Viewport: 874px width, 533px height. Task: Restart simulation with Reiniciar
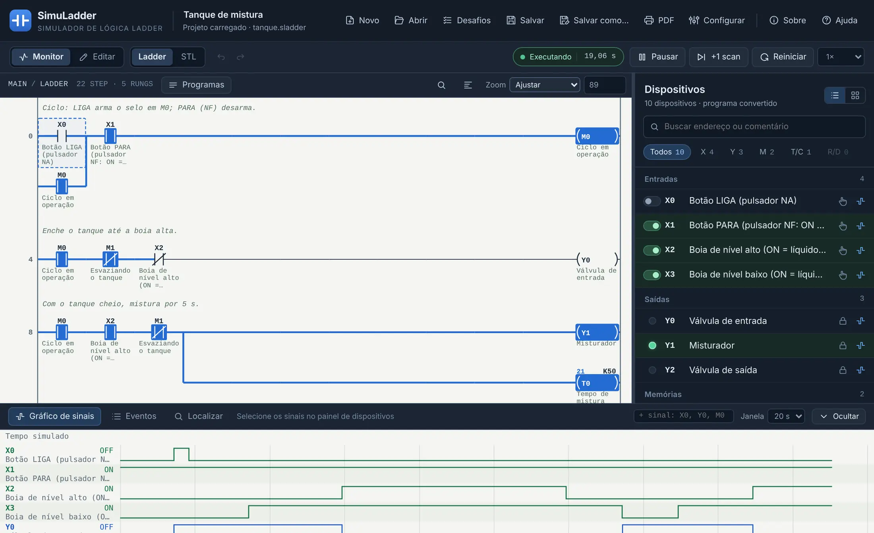[x=783, y=57]
